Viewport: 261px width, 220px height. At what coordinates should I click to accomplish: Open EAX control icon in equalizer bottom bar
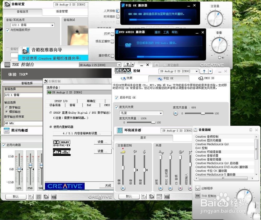tap(31, 197)
